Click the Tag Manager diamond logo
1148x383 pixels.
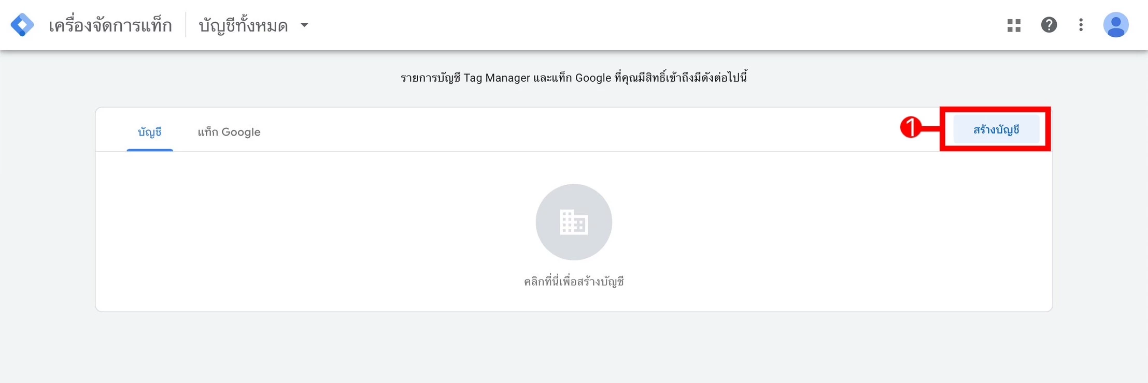pyautogui.click(x=22, y=25)
